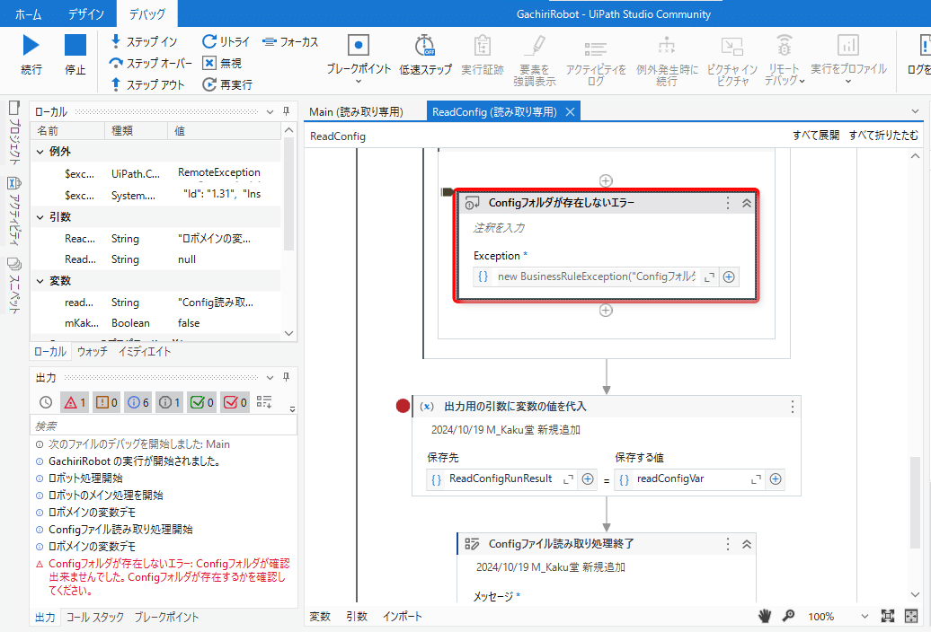Toggle green passed checks filter
Viewport: 931px width, 632px height.
tap(202, 402)
